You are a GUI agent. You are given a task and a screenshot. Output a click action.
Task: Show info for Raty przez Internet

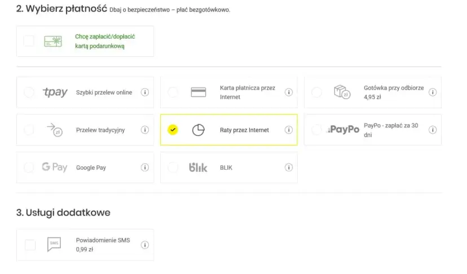tap(289, 130)
